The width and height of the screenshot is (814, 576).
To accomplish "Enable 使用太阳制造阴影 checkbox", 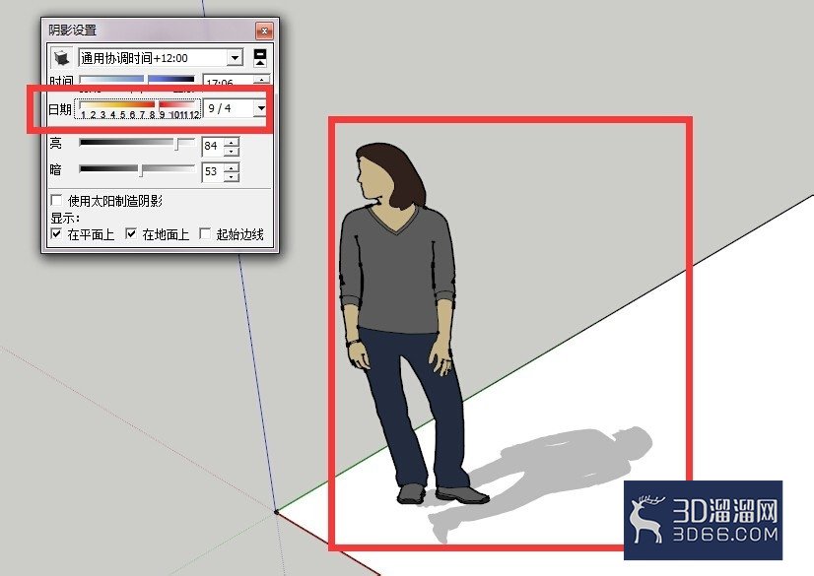I will (x=56, y=200).
